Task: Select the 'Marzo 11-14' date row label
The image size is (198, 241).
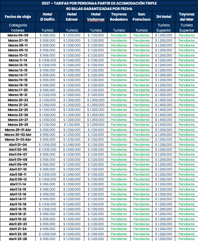Action: click(18, 60)
